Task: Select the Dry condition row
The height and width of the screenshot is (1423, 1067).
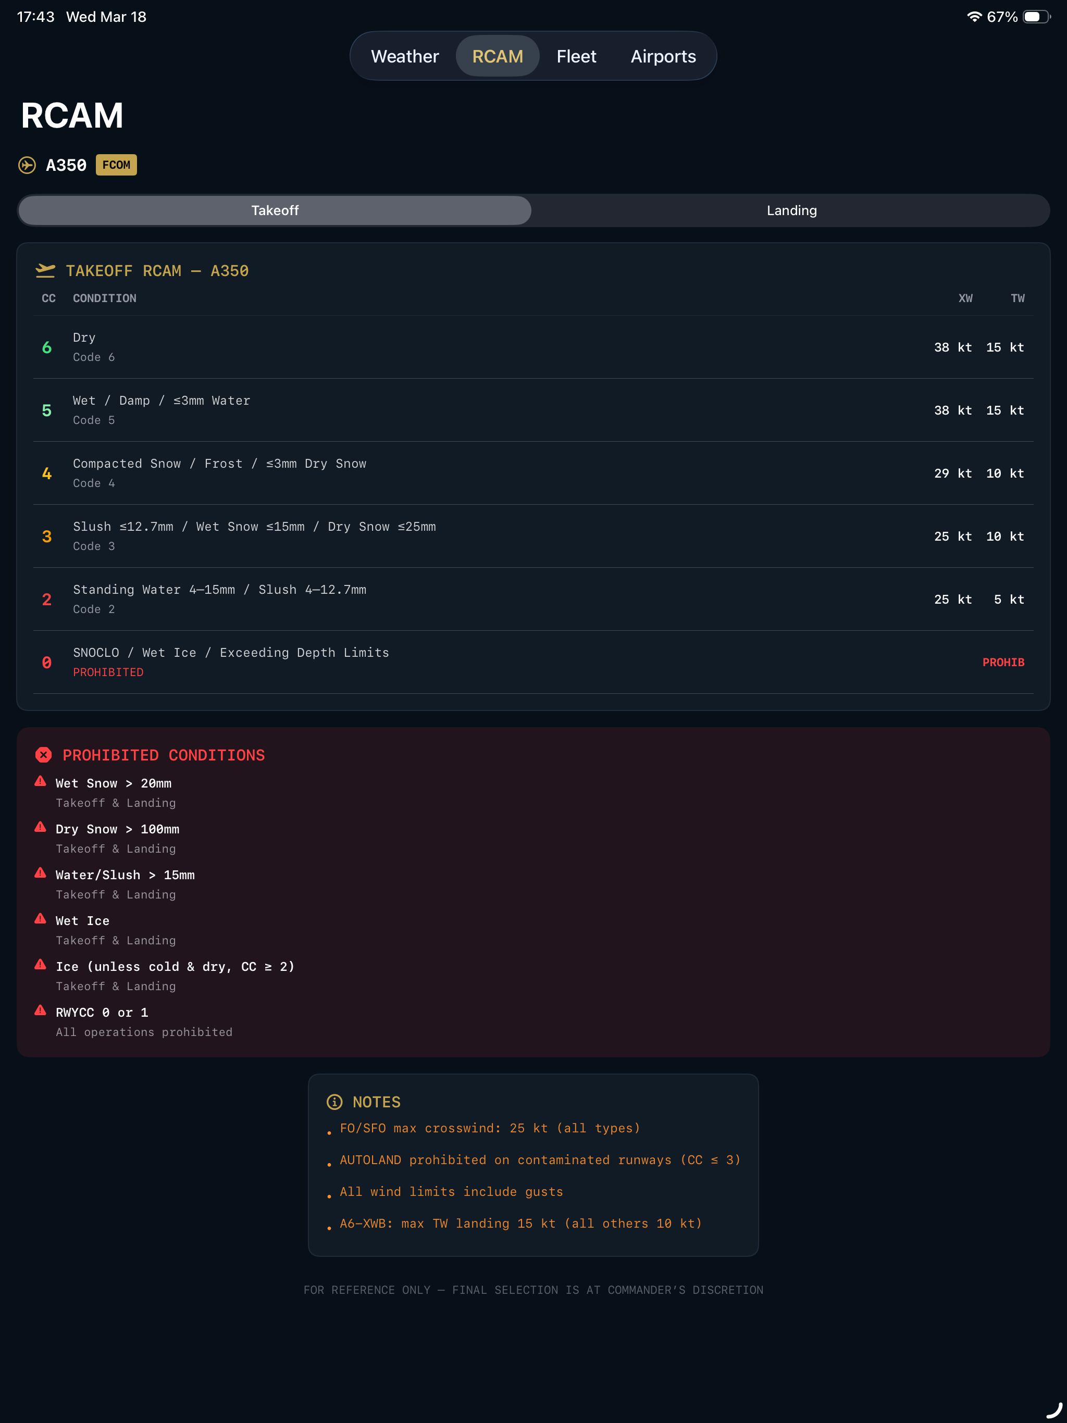Action: [x=533, y=347]
